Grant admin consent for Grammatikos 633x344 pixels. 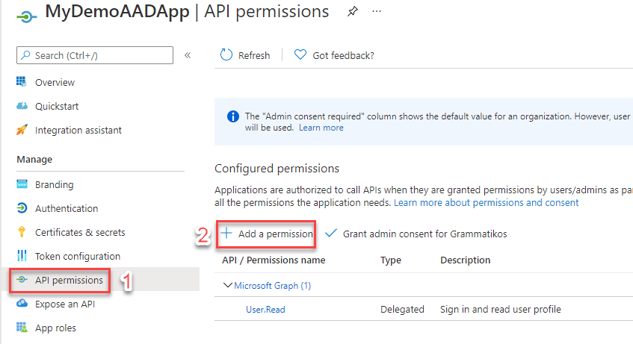coord(424,234)
